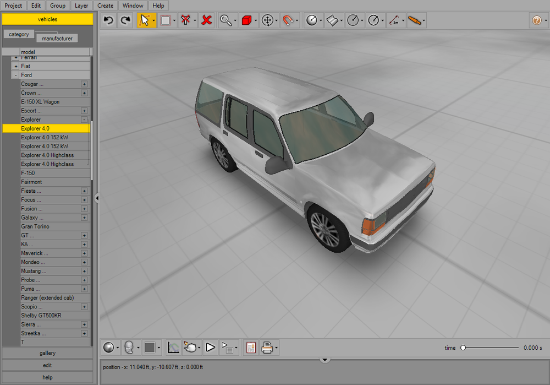Activate the magnifier zoom tool
The image size is (550, 385).
pos(226,20)
